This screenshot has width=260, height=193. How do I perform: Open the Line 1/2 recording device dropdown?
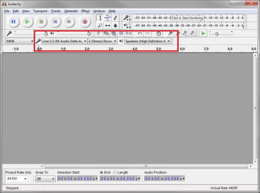(64, 41)
